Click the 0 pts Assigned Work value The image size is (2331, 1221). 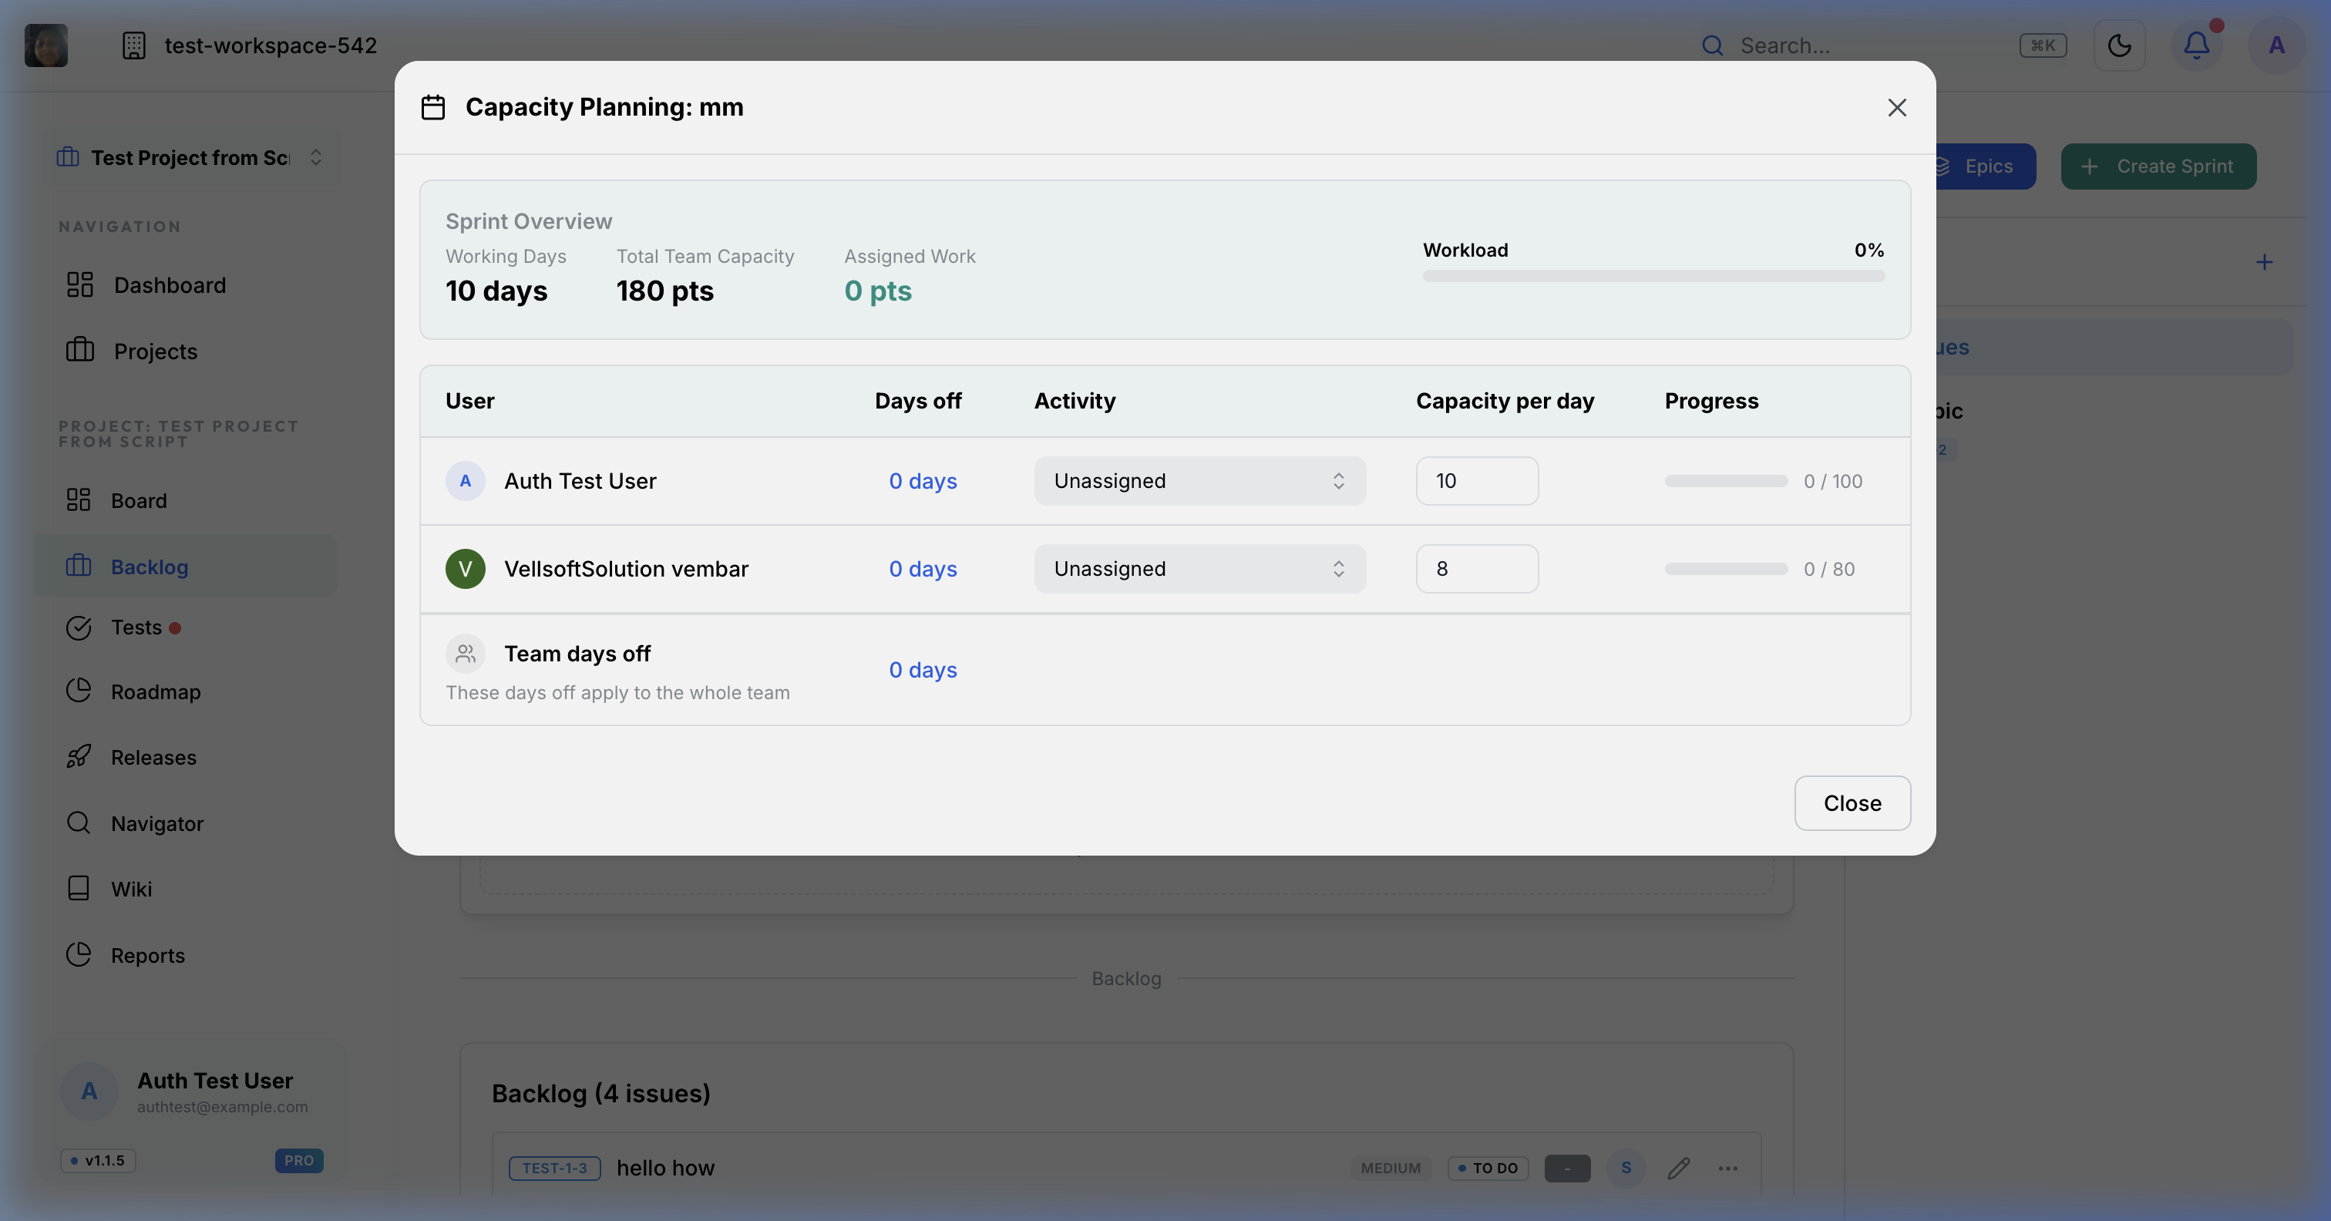(x=878, y=291)
